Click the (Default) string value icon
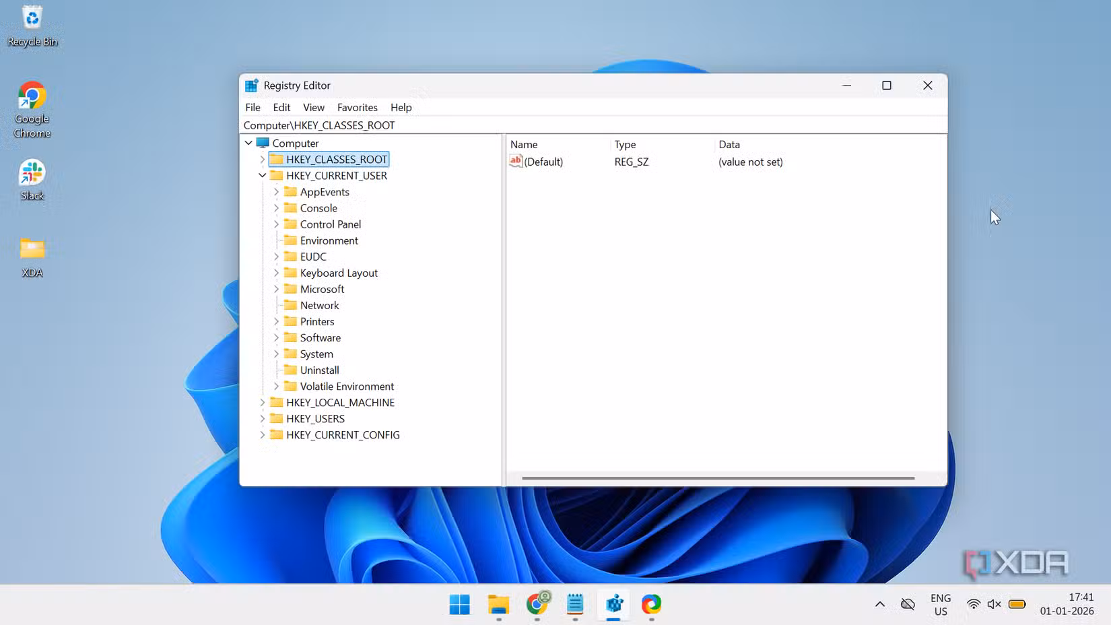The height and width of the screenshot is (625, 1111). pyautogui.click(x=516, y=161)
